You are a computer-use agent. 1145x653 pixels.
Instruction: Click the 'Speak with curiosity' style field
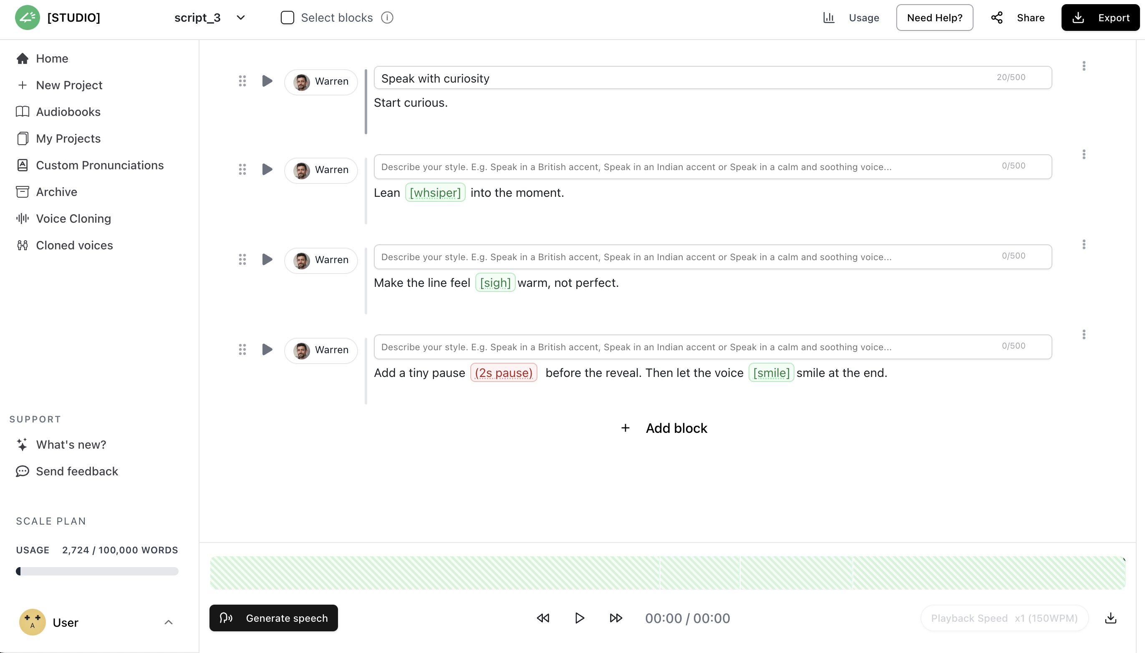[712, 78]
